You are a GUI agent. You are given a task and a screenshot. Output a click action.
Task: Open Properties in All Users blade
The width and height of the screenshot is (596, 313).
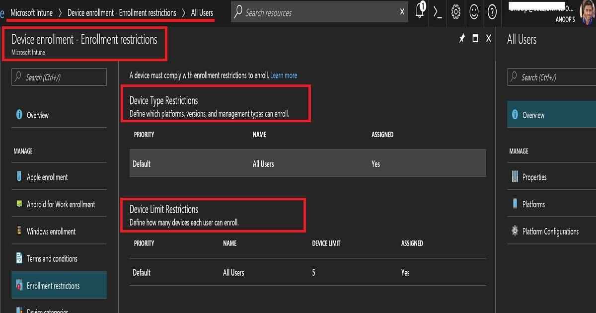click(552, 177)
